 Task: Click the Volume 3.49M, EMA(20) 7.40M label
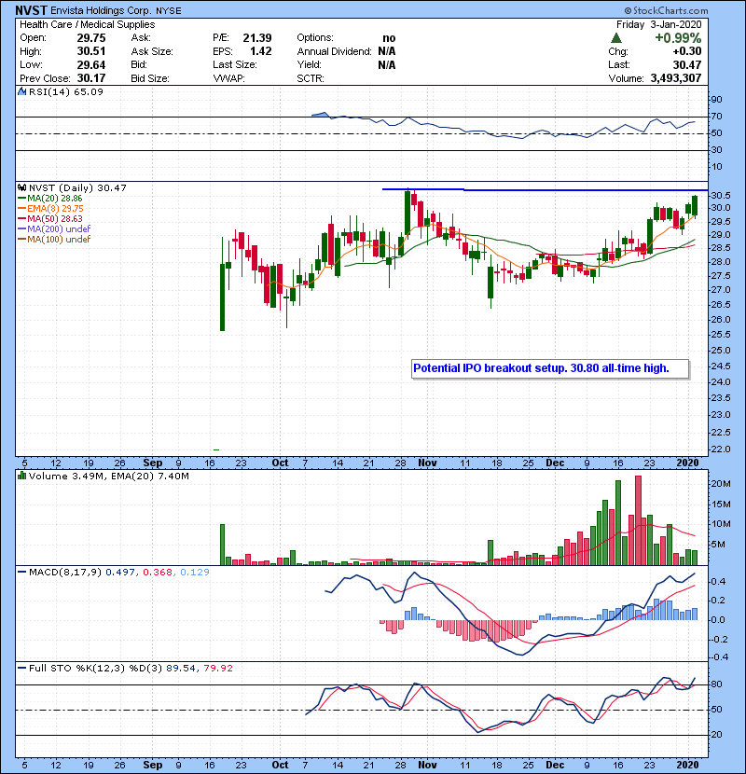[x=108, y=476]
